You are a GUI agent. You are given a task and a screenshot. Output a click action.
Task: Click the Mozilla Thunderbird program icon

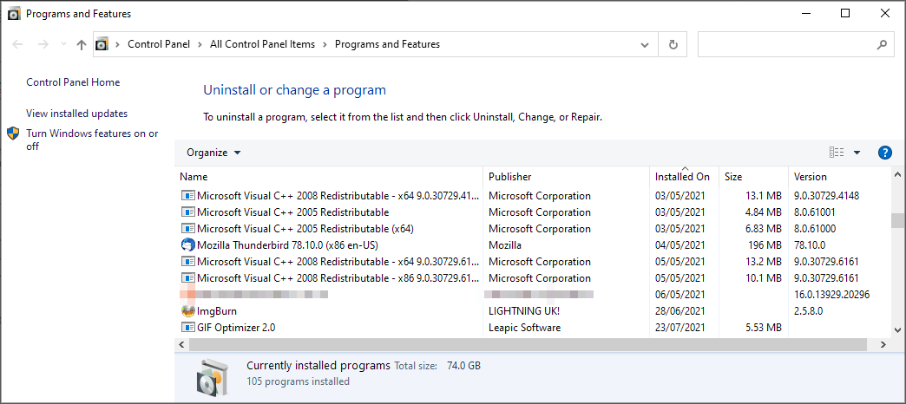click(x=188, y=245)
